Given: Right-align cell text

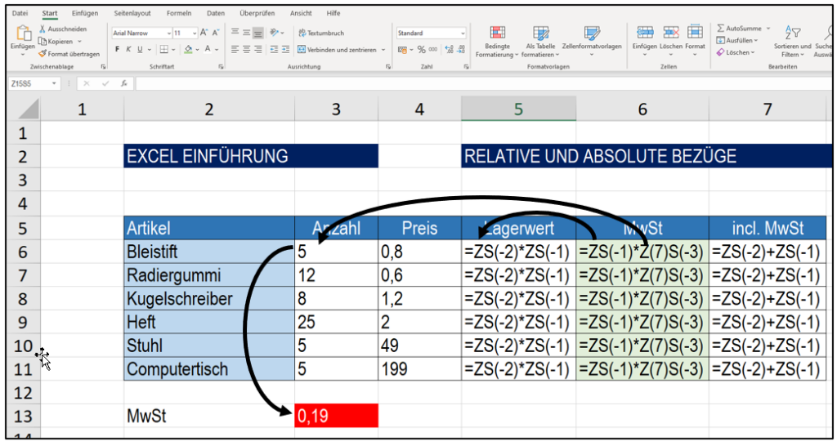Looking at the screenshot, I should click(258, 49).
